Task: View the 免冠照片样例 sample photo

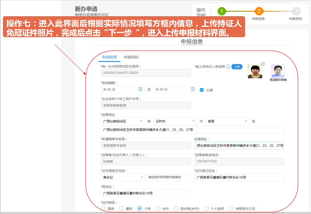Action: (278, 71)
